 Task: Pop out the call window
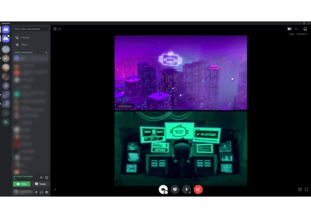click(x=300, y=190)
